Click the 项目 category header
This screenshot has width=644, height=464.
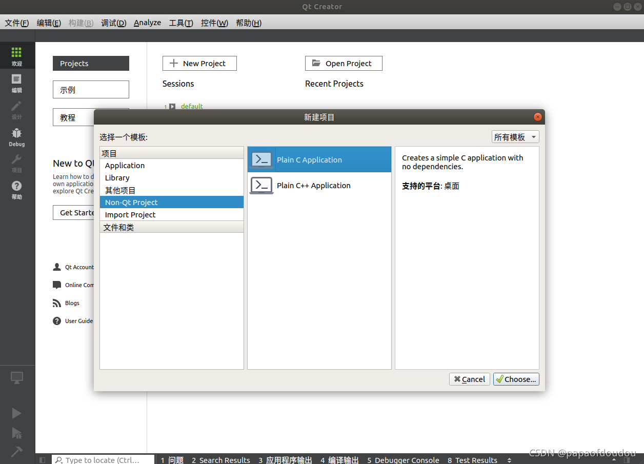(172, 153)
